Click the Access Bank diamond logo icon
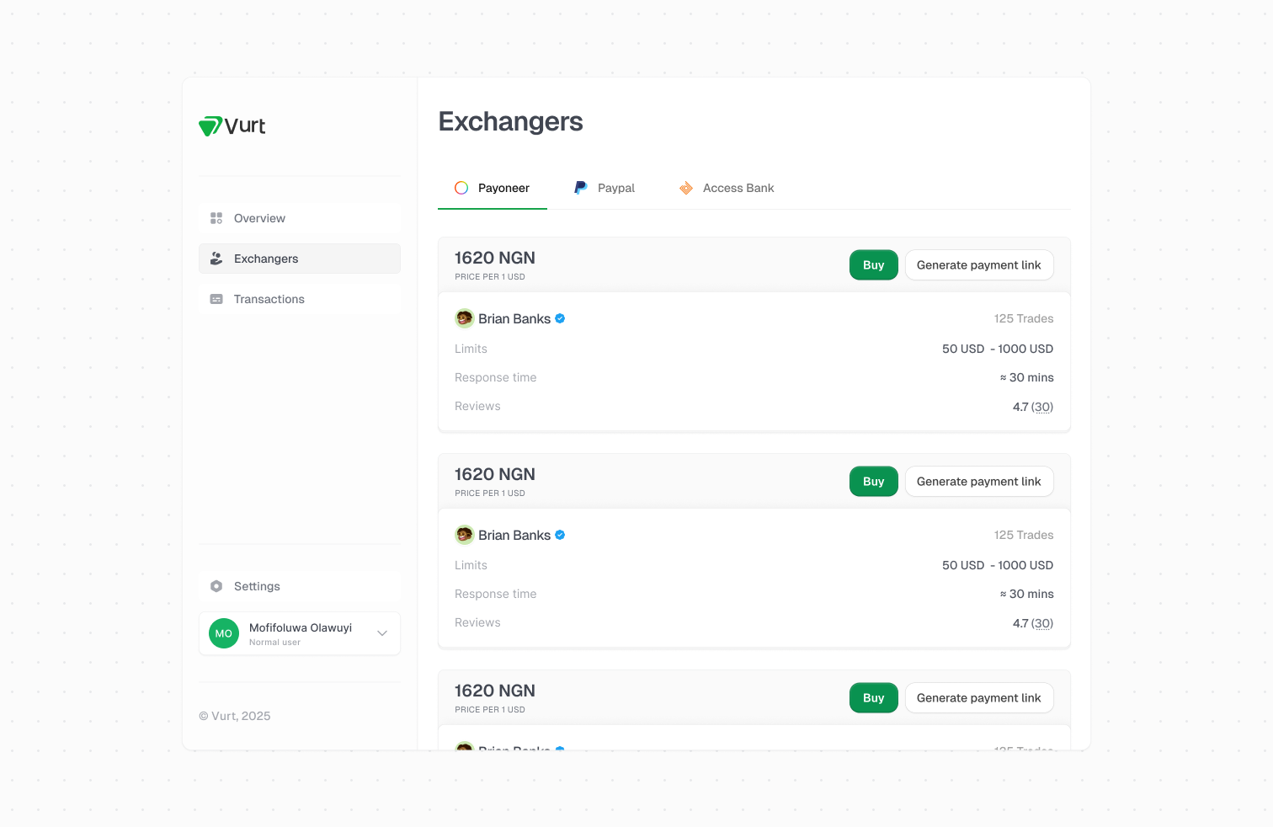Screen dimensions: 1273x827 (x=686, y=188)
